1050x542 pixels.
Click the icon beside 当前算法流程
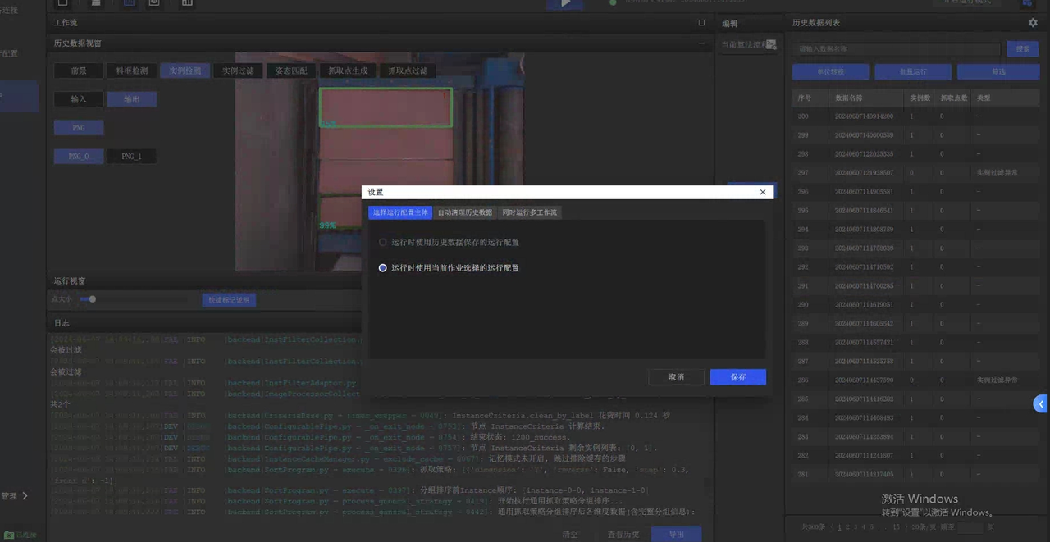(770, 45)
